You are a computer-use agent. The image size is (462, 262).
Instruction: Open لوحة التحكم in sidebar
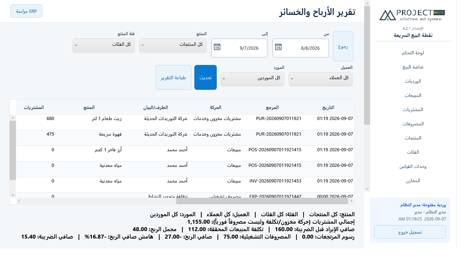click(413, 53)
